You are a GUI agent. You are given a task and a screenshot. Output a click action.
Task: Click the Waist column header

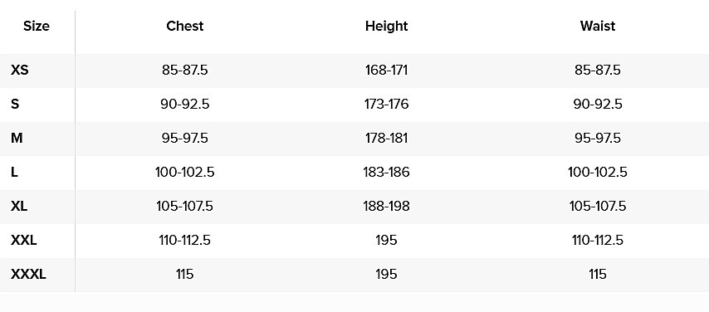[598, 27]
